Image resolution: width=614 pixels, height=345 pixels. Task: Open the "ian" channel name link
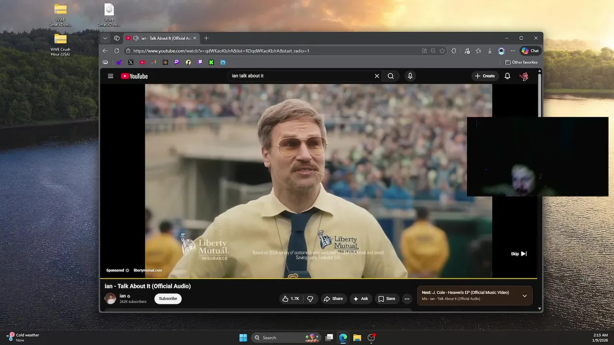[x=123, y=296]
